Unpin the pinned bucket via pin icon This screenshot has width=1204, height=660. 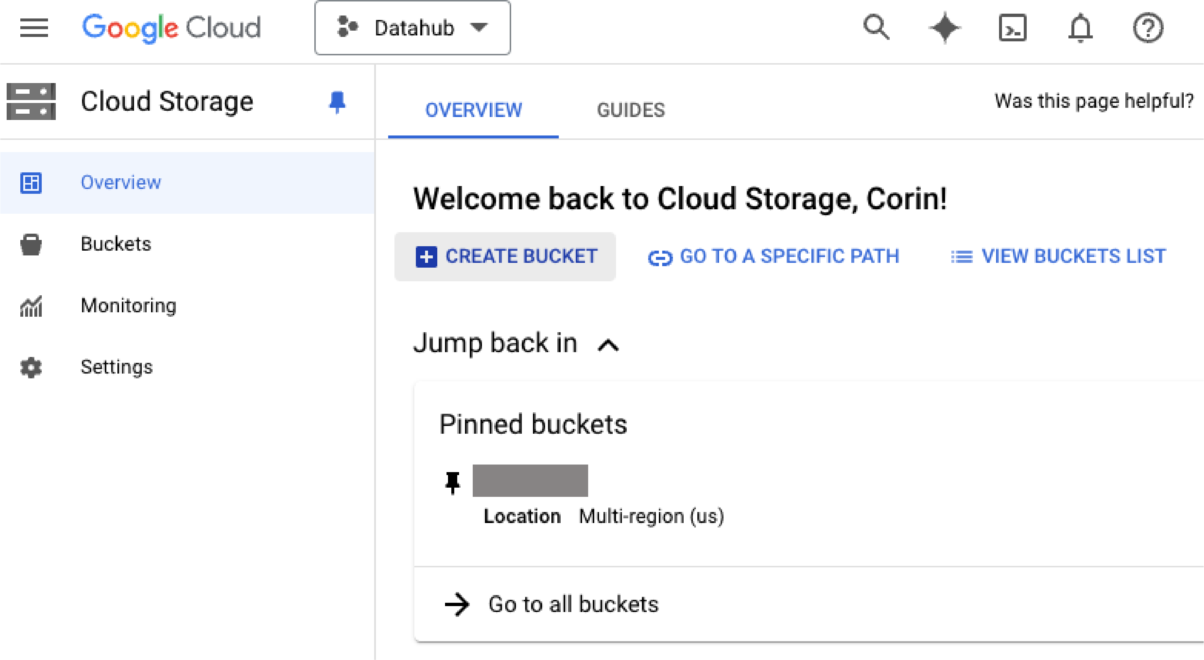coord(452,482)
